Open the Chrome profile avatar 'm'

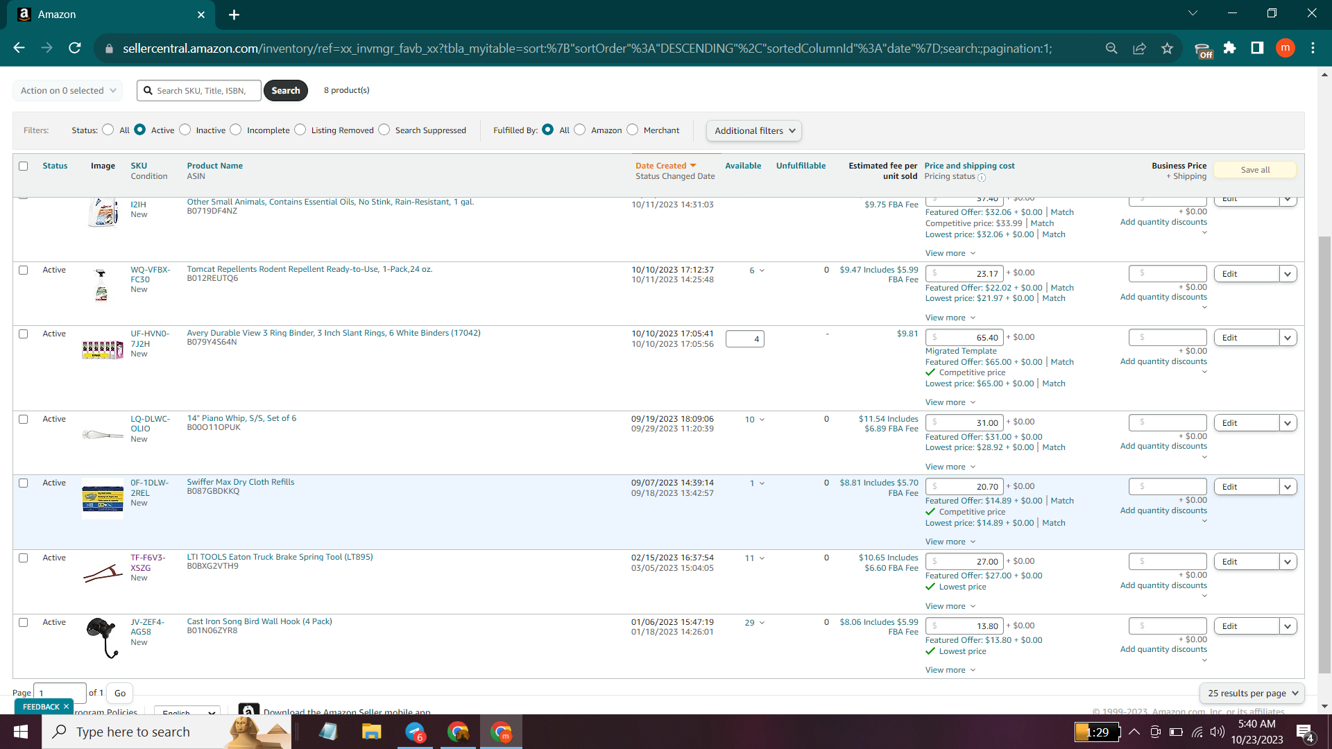coord(1286,48)
